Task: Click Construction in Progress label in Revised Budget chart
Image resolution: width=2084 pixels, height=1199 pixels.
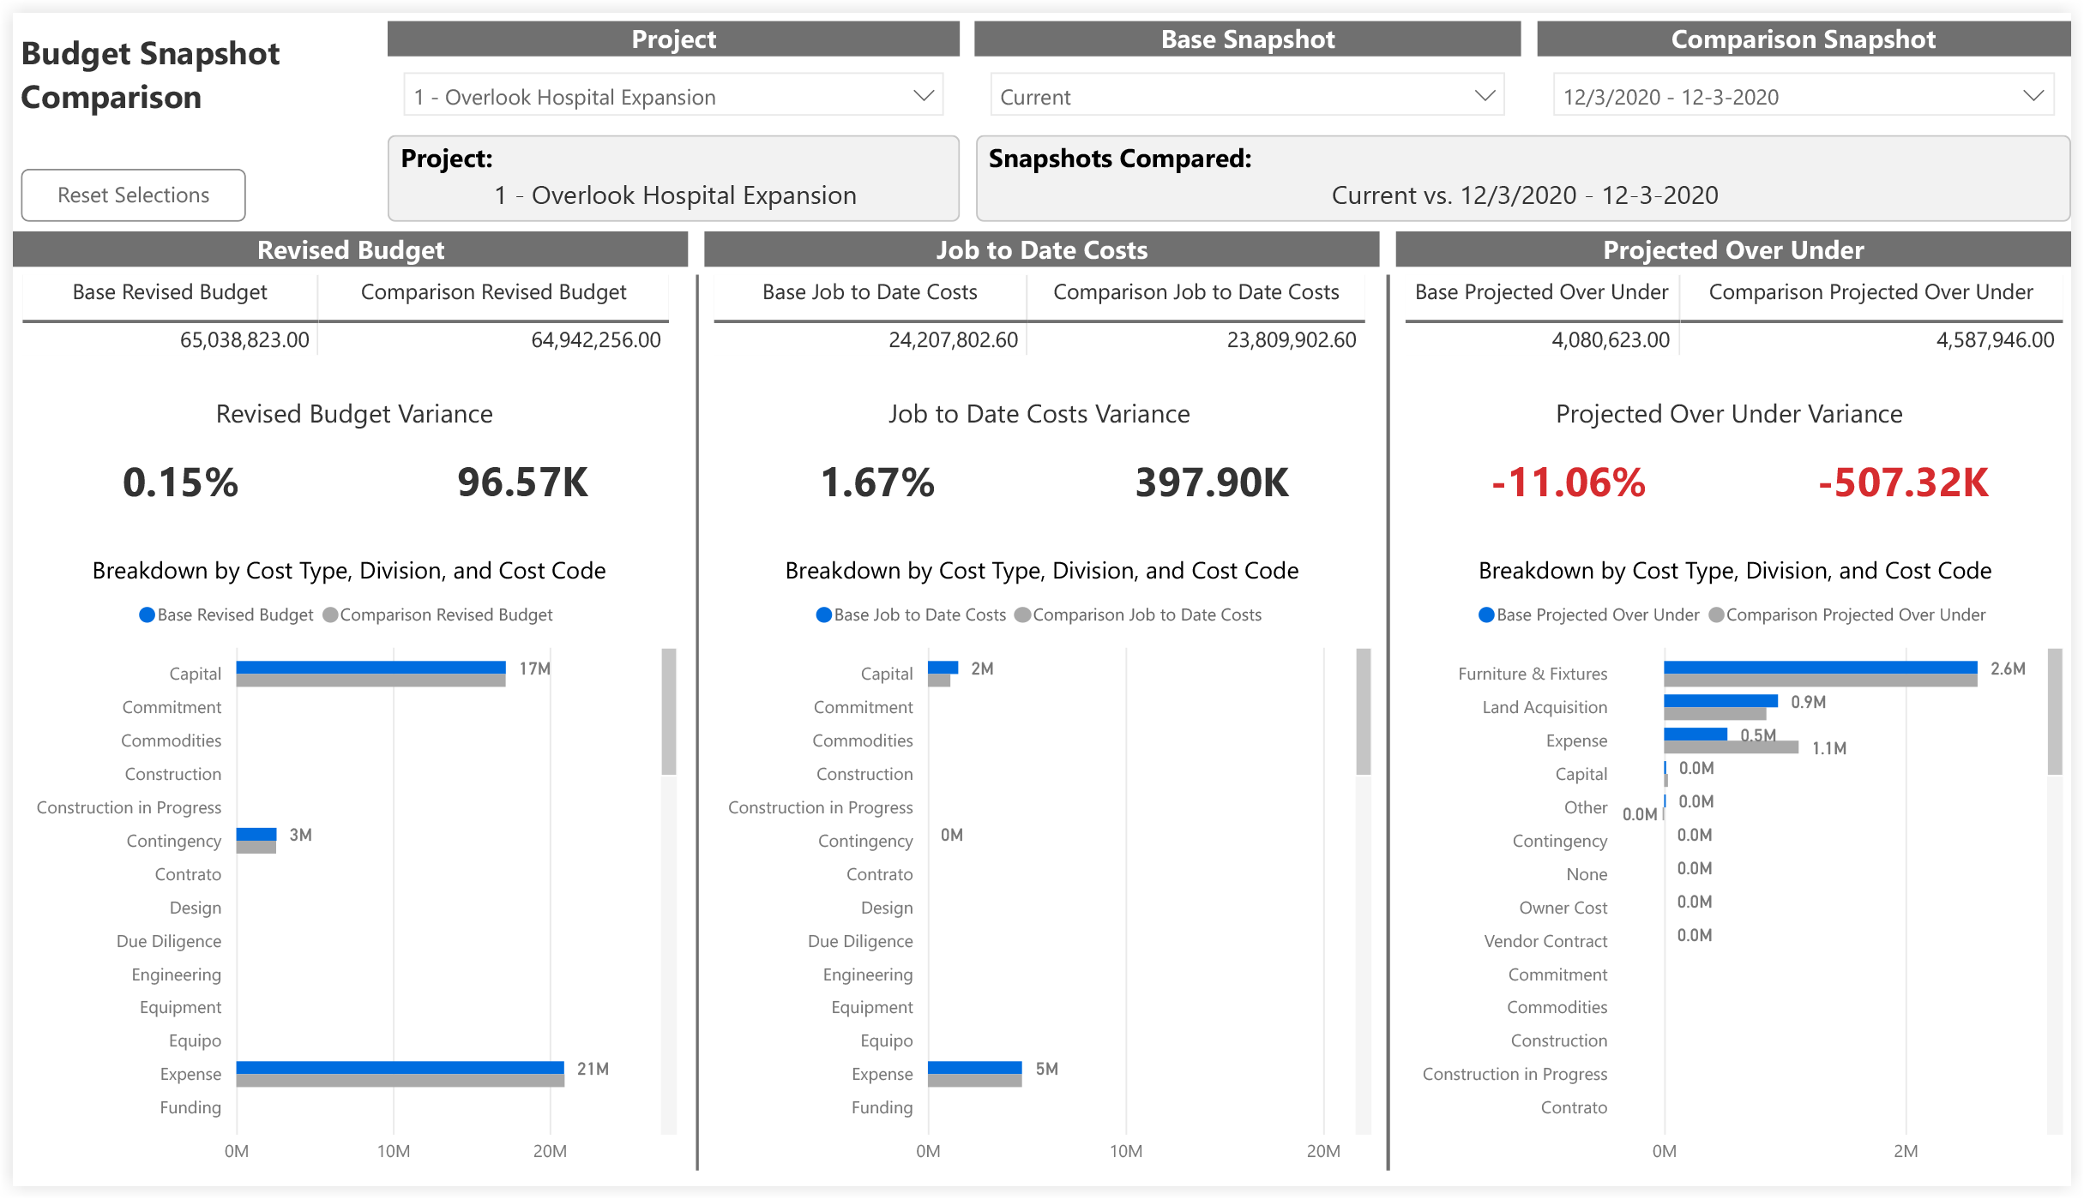Action: click(129, 807)
